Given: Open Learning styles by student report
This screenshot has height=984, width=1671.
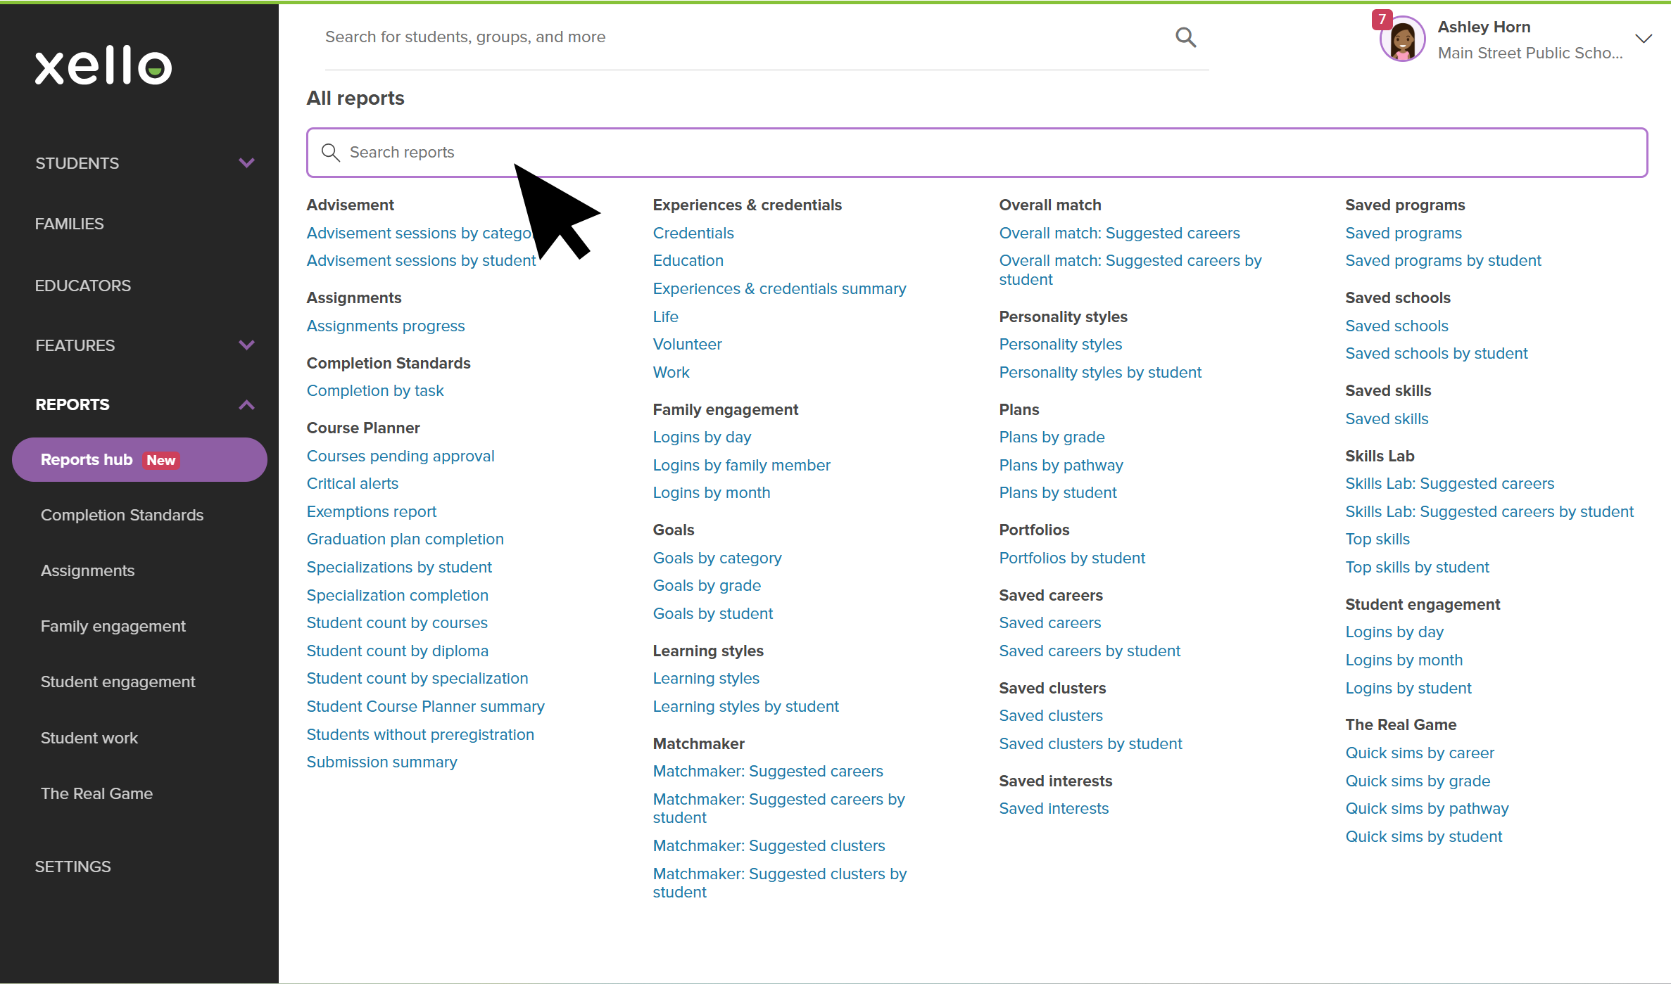Looking at the screenshot, I should [746, 706].
